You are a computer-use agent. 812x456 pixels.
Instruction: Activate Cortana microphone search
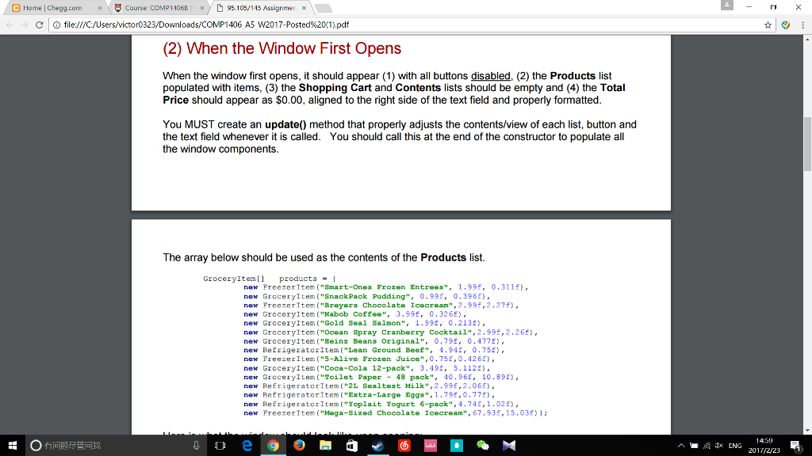tap(197, 446)
